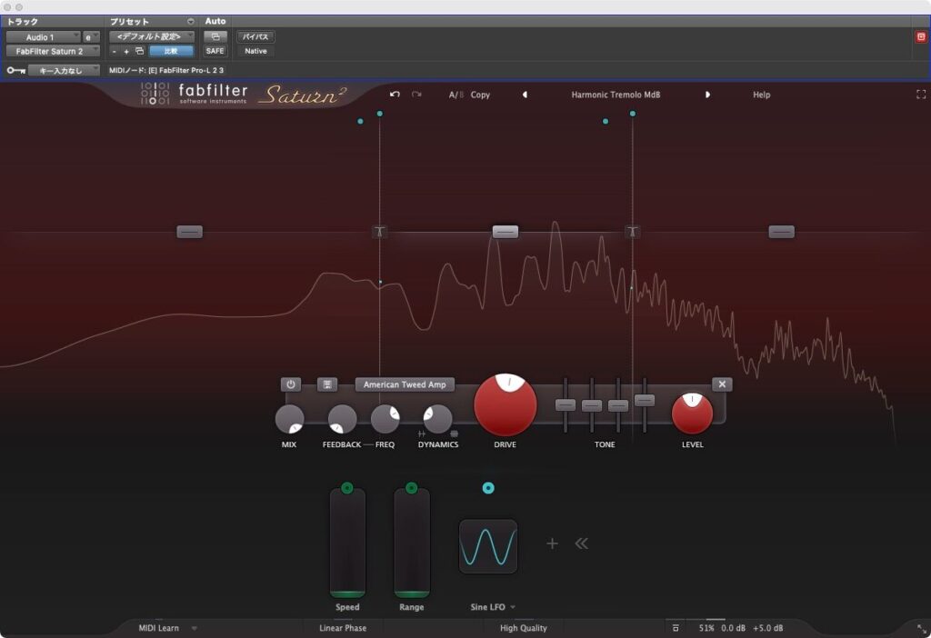Open the キー入力なし key input dropdown
Screen dimensions: 931x638
point(64,70)
